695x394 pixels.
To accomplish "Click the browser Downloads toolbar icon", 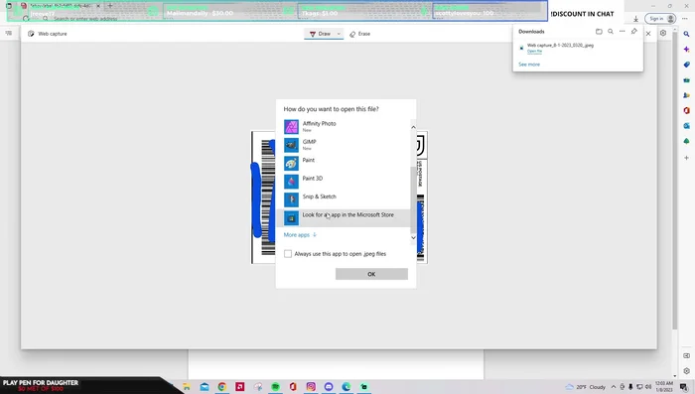I will (635, 19).
